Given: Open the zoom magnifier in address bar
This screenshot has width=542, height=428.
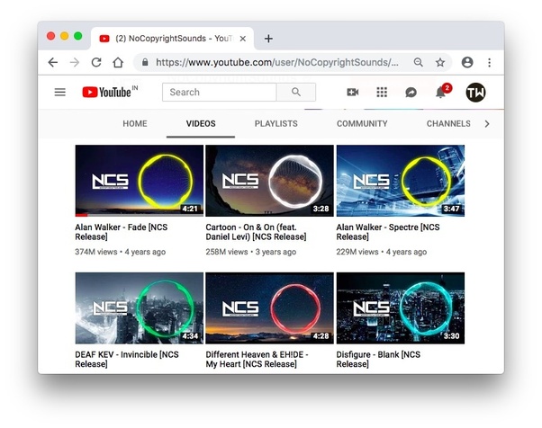Looking at the screenshot, I should tap(419, 62).
